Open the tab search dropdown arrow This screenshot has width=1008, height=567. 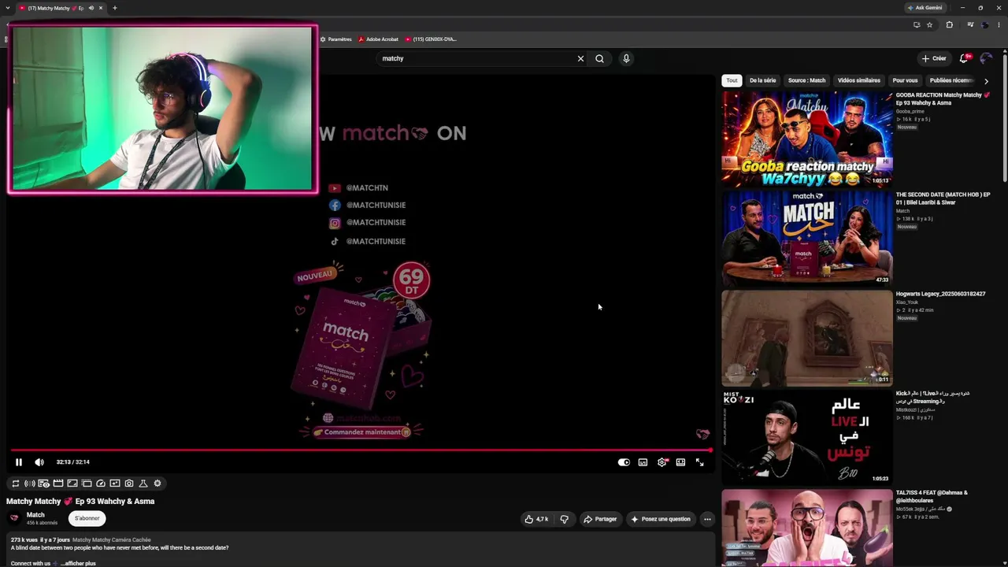(7, 8)
